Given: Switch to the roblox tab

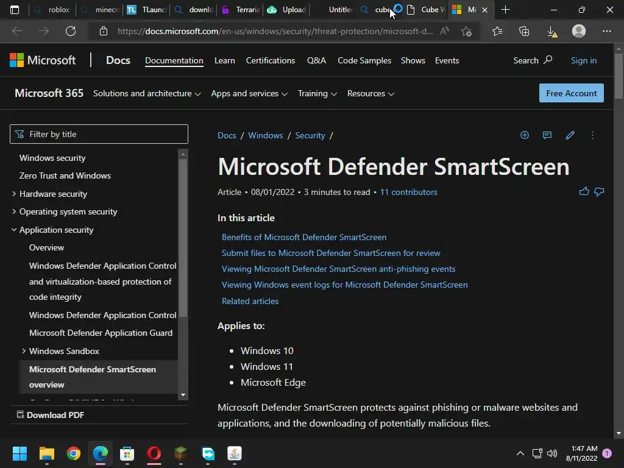Looking at the screenshot, I should [x=54, y=10].
